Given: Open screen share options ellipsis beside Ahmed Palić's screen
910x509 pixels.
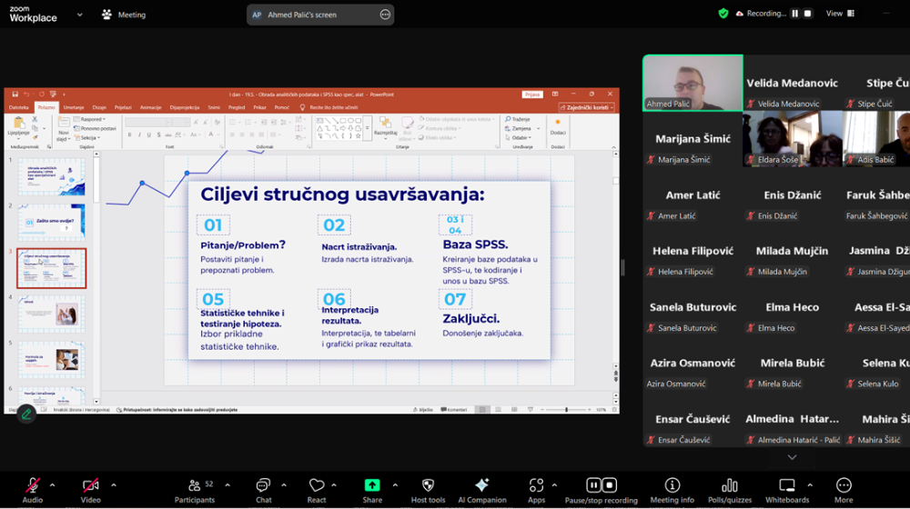Looking at the screenshot, I should point(385,15).
